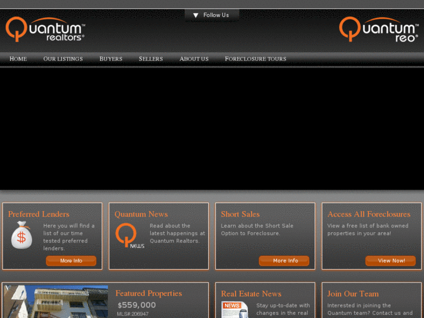This screenshot has height=318, width=424.
Task: Click the View Now! button
Action: [391, 261]
